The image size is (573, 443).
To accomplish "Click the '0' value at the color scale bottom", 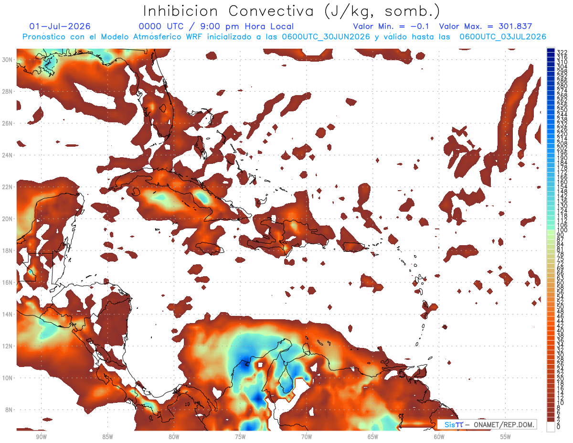I will (x=559, y=427).
